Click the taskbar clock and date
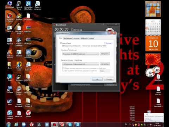Image resolution: width=169 pixels, height=127 pixels. 157,125
